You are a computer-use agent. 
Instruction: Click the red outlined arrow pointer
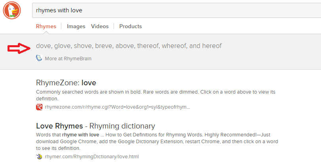(x=19, y=48)
